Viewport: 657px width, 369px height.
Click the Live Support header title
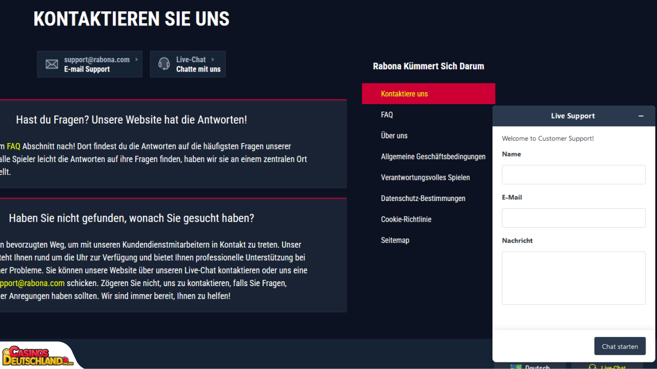[573, 116]
